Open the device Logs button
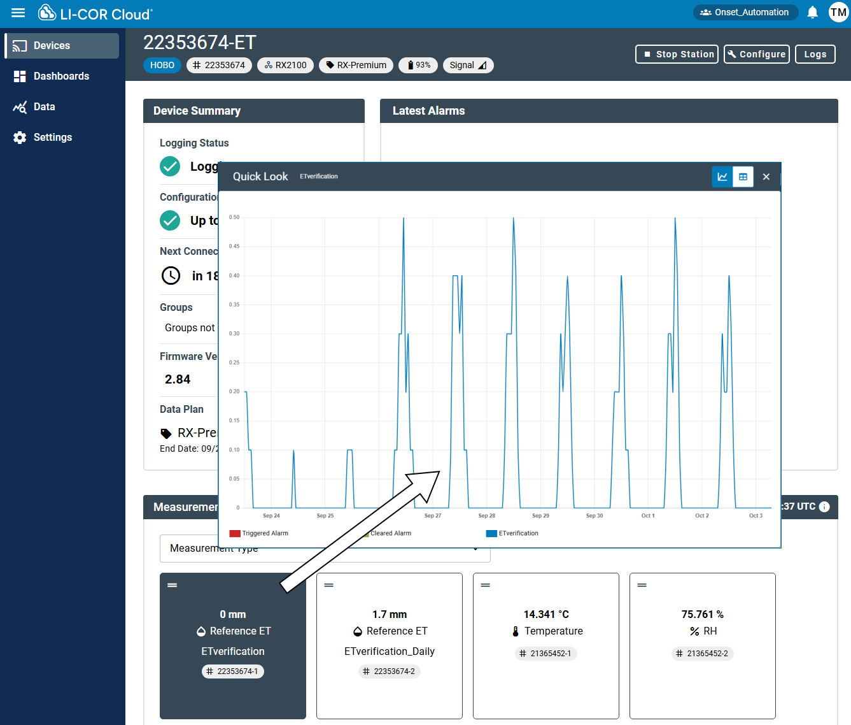 (815, 55)
